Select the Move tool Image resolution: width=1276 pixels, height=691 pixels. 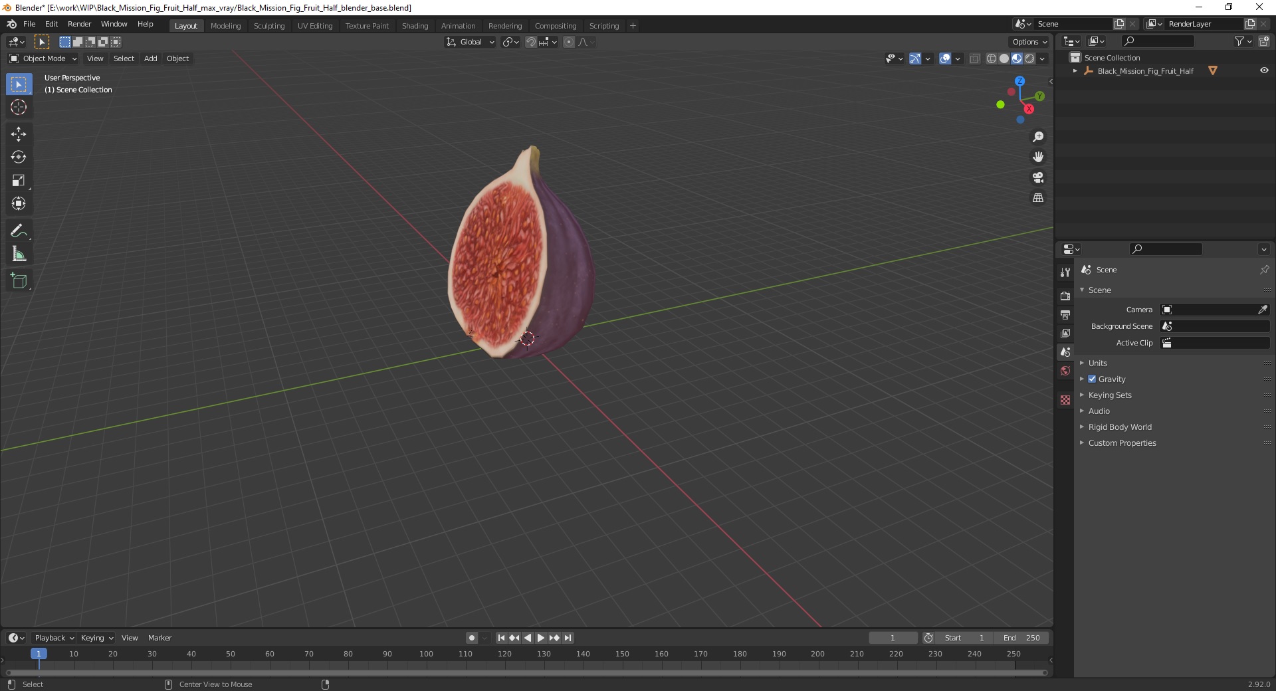pyautogui.click(x=19, y=134)
